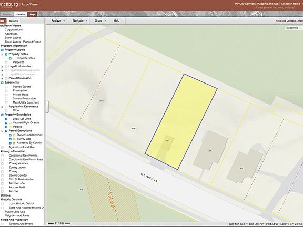Click the Survey Gap legend swatch
Viewport: 303px width, 227px height.
(x=14, y=139)
